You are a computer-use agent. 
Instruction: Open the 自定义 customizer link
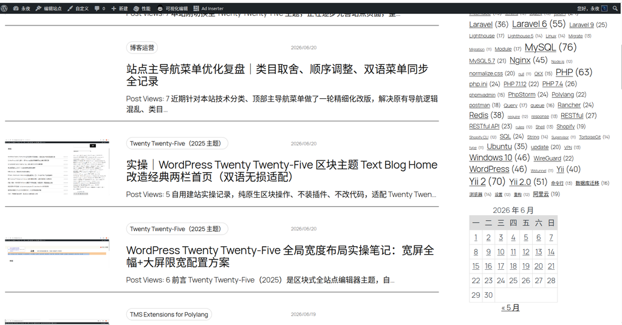(78, 8)
